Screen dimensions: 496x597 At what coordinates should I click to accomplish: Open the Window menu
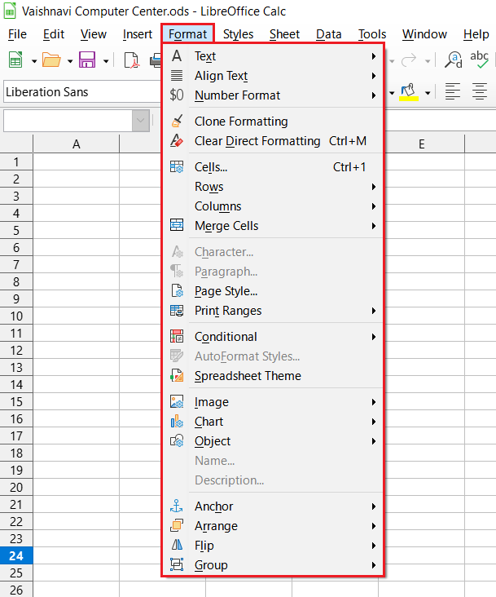coord(424,34)
